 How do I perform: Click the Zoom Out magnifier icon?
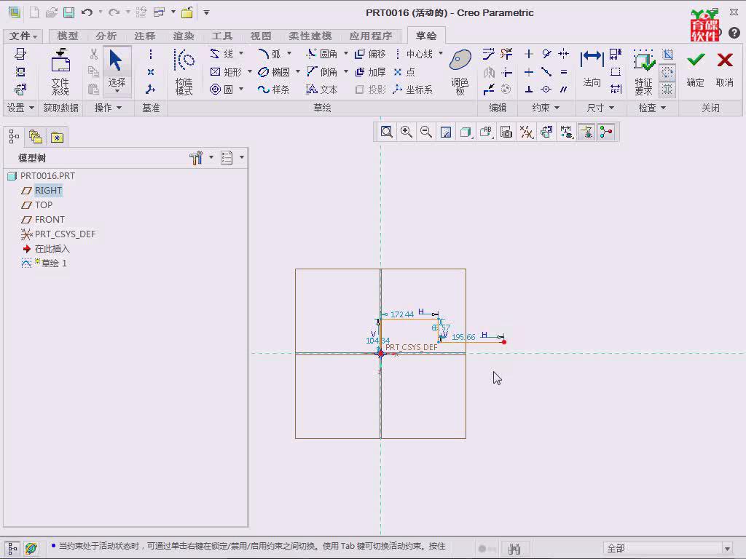point(426,132)
